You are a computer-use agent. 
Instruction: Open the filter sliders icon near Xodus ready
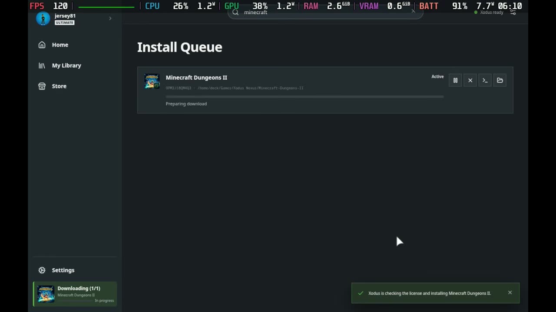click(513, 12)
